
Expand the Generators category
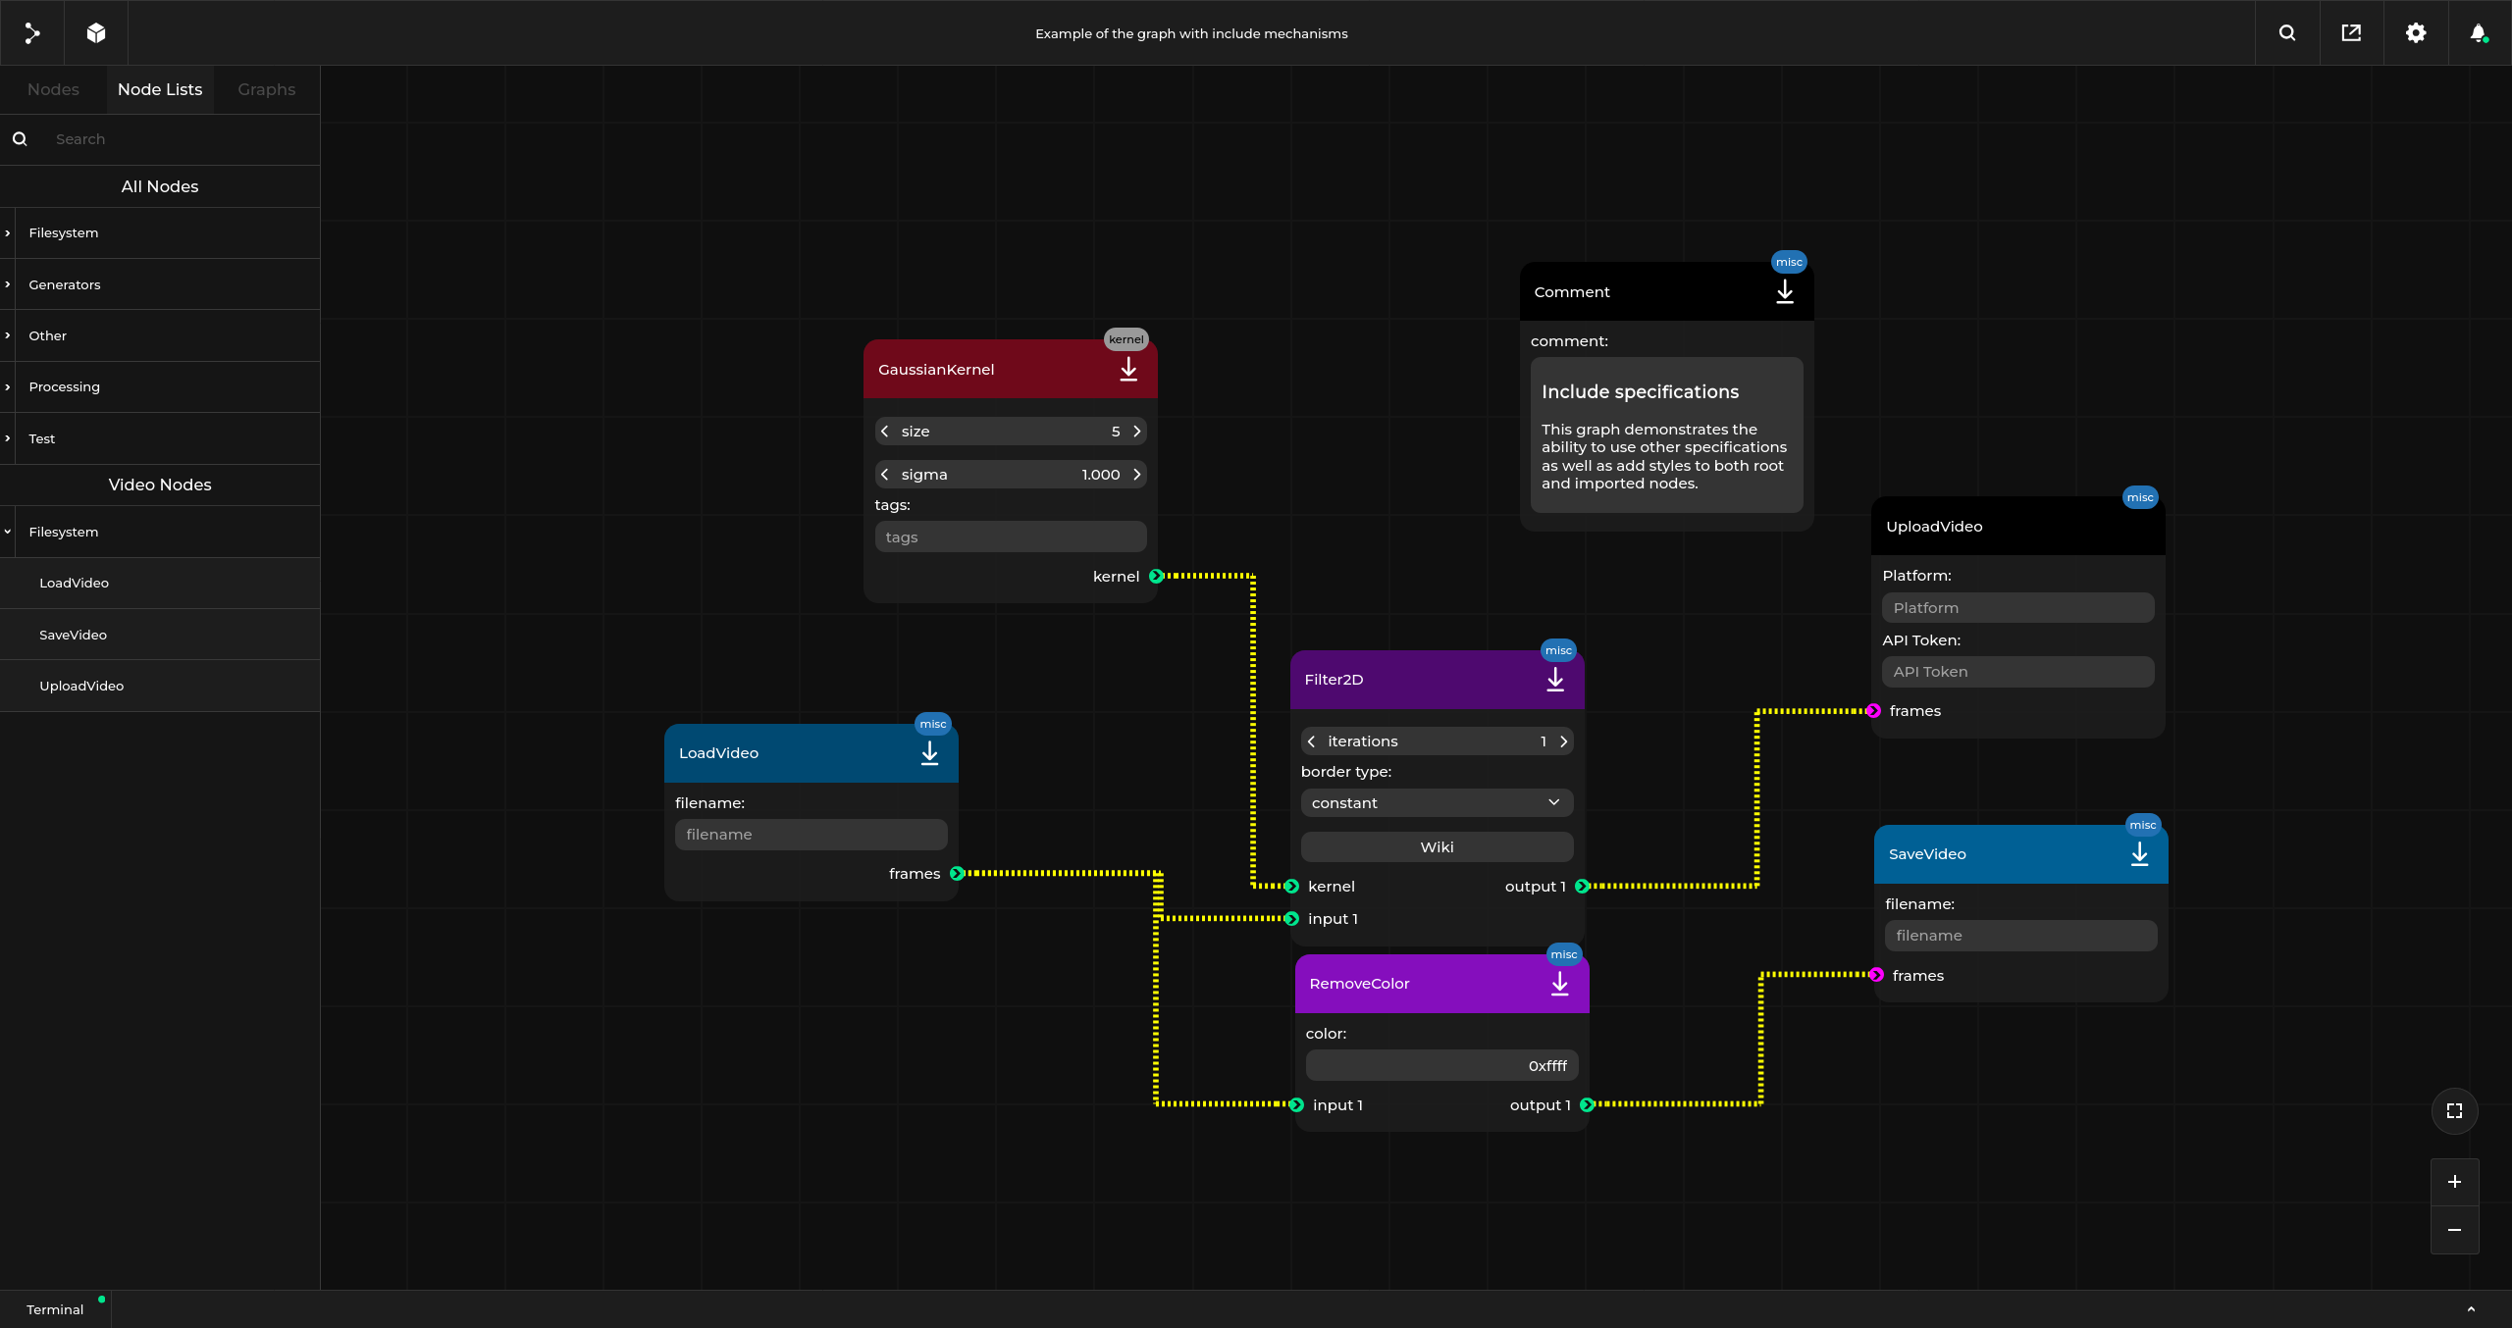pos(8,284)
